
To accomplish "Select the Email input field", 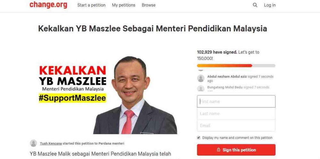I will [236, 125].
